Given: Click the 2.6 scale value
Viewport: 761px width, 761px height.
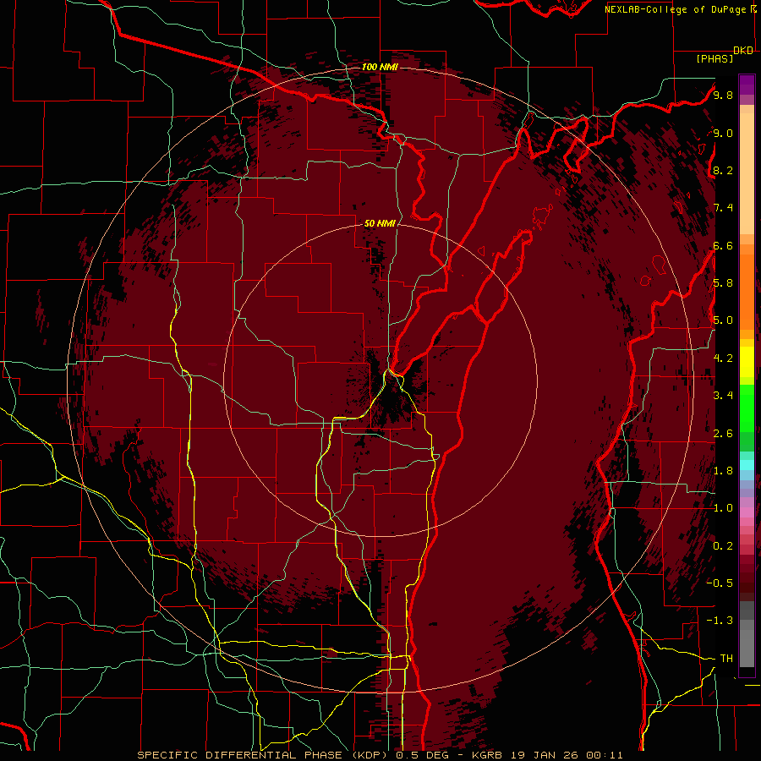Looking at the screenshot, I should tap(723, 433).
